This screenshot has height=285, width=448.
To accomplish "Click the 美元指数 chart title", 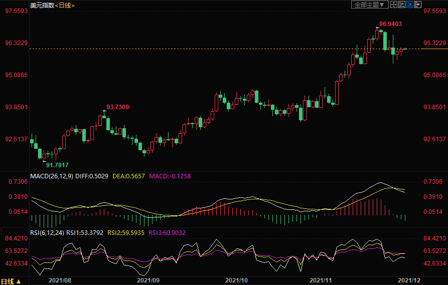I will click(41, 5).
